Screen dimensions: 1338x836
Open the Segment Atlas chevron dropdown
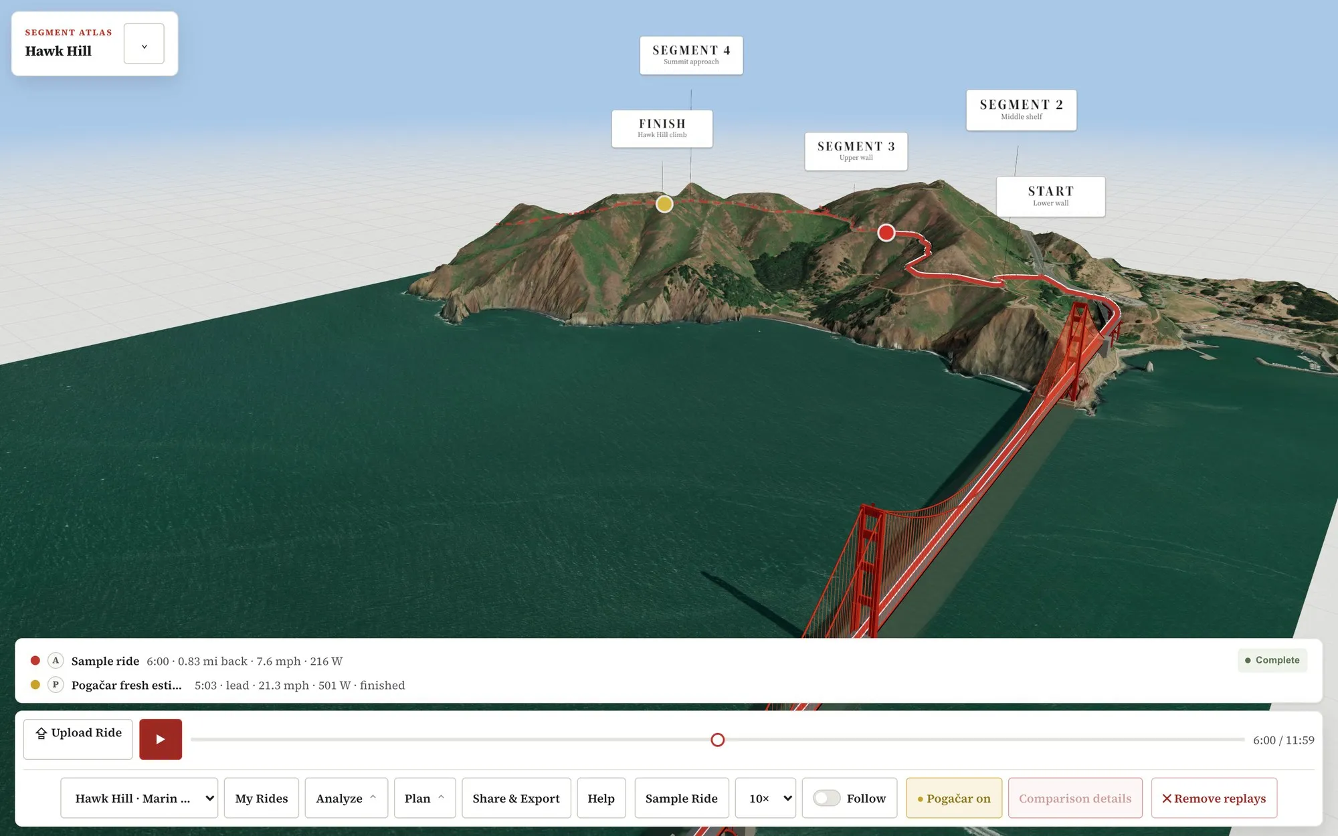click(144, 44)
